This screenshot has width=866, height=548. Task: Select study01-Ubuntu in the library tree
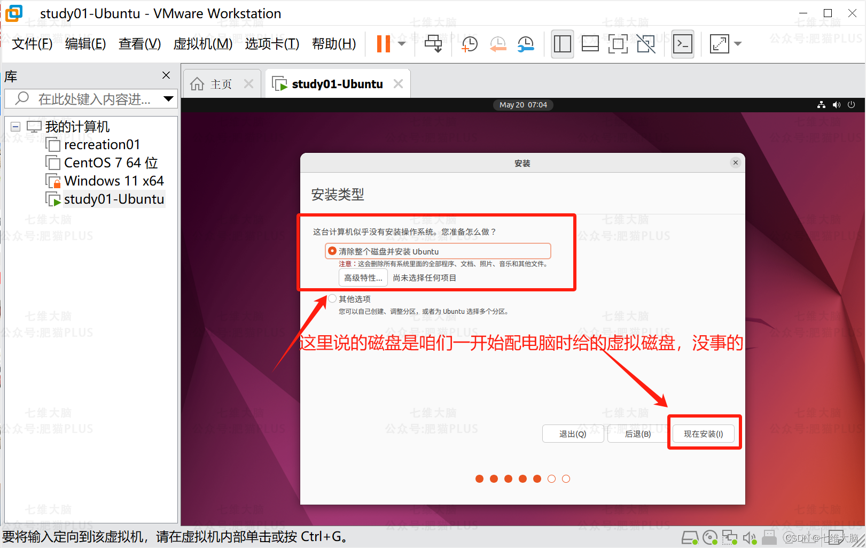click(114, 199)
